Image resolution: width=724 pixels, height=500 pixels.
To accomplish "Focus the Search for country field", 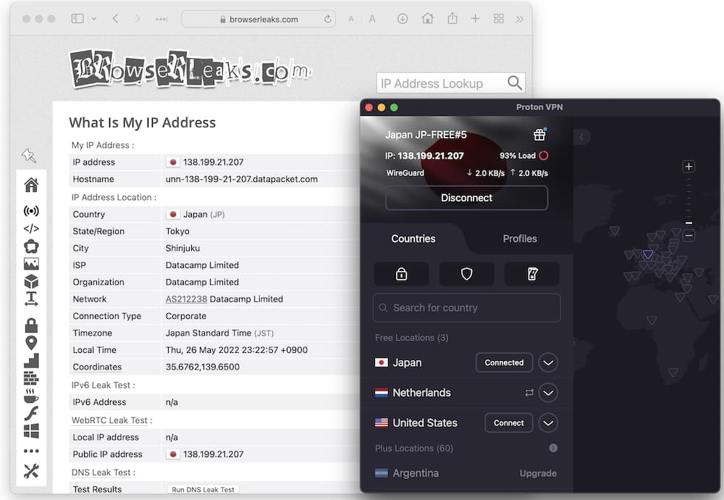I will [466, 308].
